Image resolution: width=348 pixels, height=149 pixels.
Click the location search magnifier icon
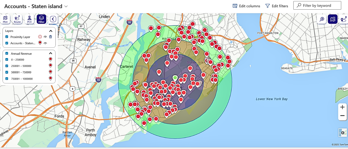point(322,19)
